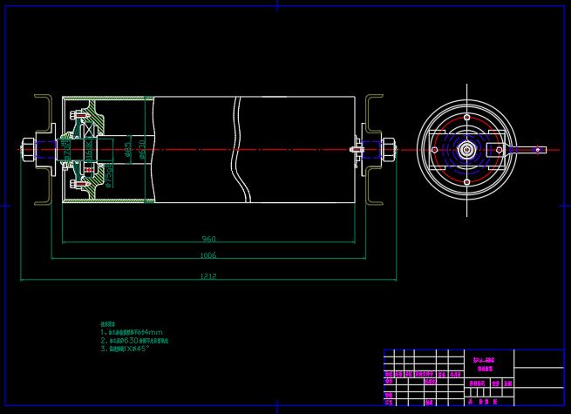
Task: Select the hex nut on left shaft end
Action: click(29, 149)
